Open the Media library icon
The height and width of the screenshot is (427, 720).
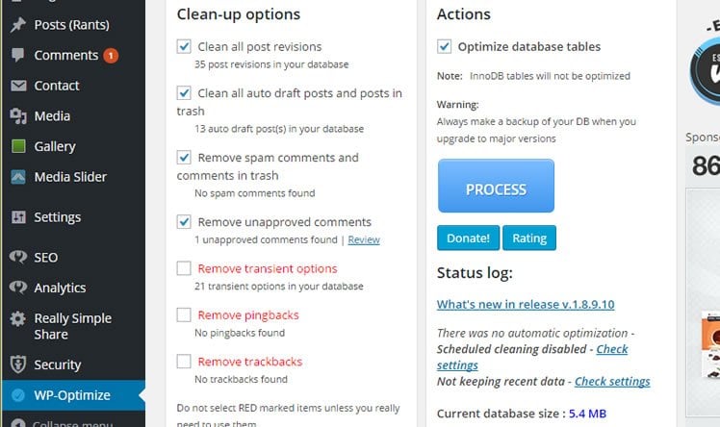pos(18,116)
